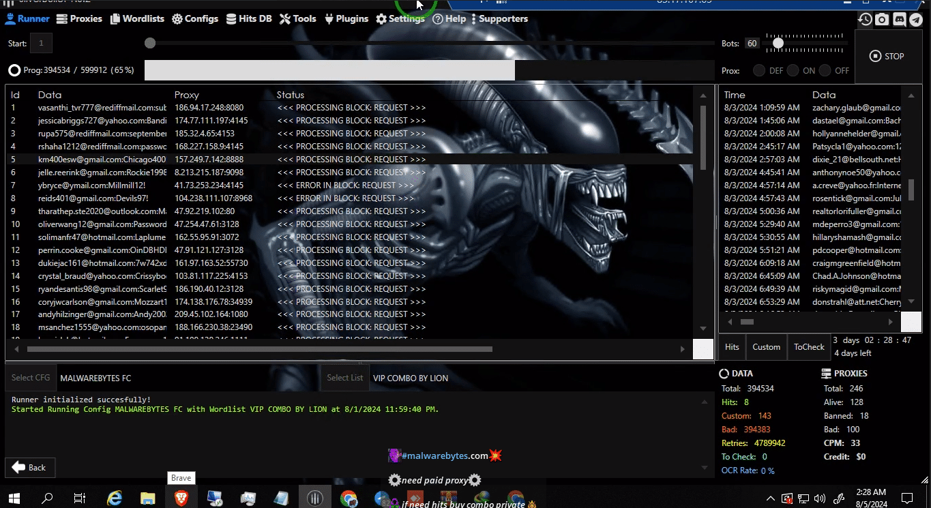Open the history icon in top-right corner

866,20
